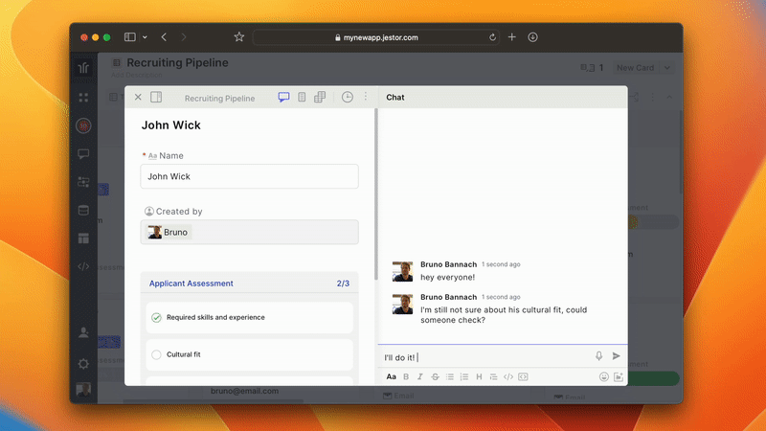This screenshot has height=431, width=766.
Task: Click the Name input field
Action: tap(250, 176)
